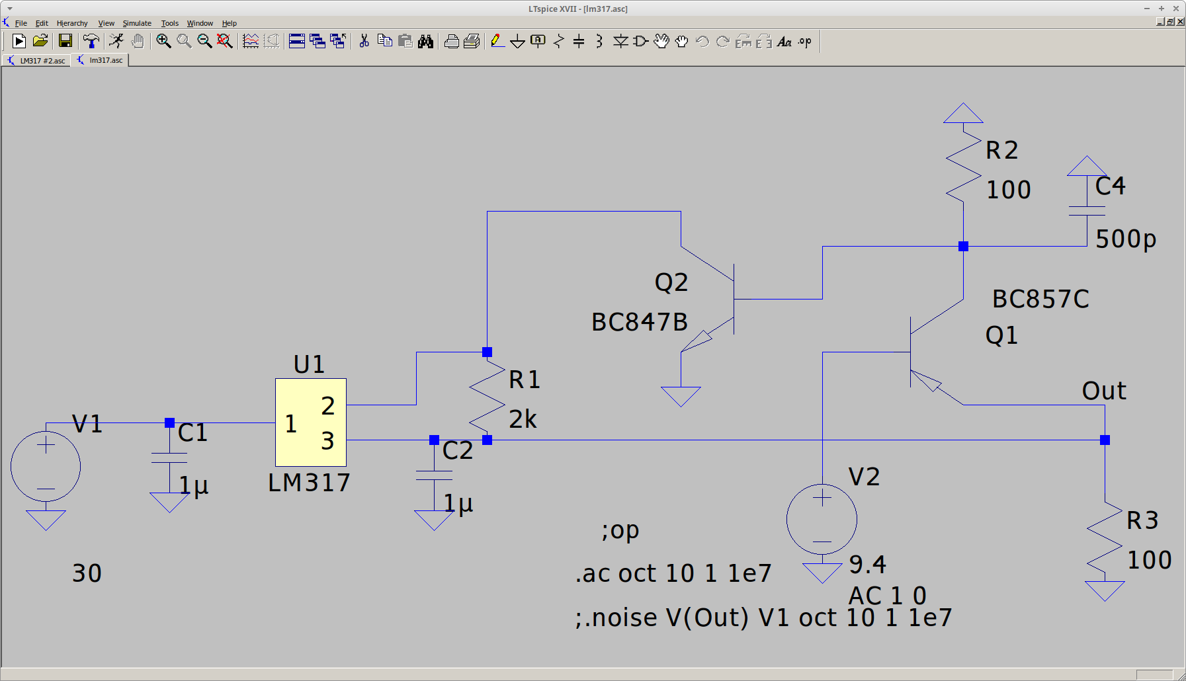Open the window menu arrow in title bar
This screenshot has height=681, width=1186.
(x=9, y=9)
